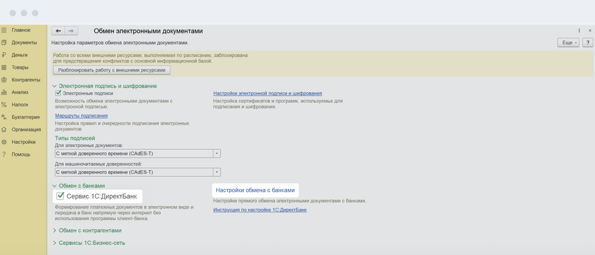Screen dimensions: 595x255
Task: Open the Контрагенты section icon
Action: [4, 80]
